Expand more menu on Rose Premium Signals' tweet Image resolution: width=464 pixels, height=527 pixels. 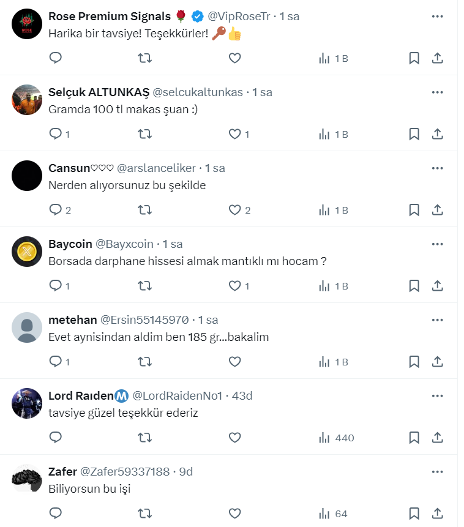[x=437, y=17]
